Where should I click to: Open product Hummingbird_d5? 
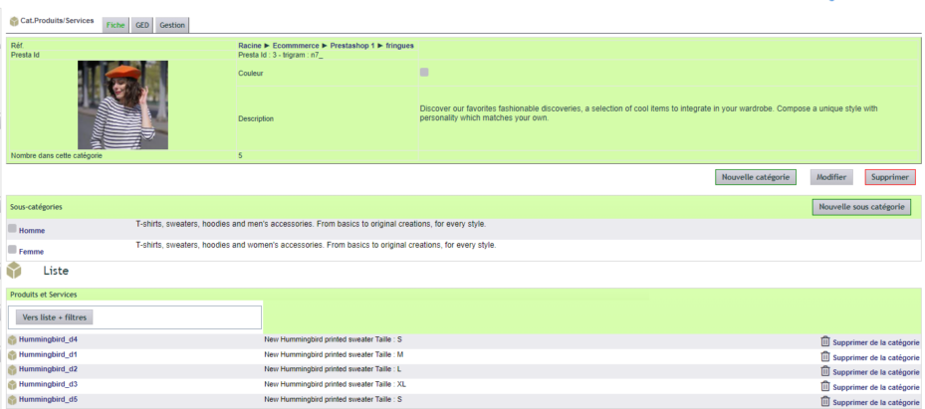49,400
